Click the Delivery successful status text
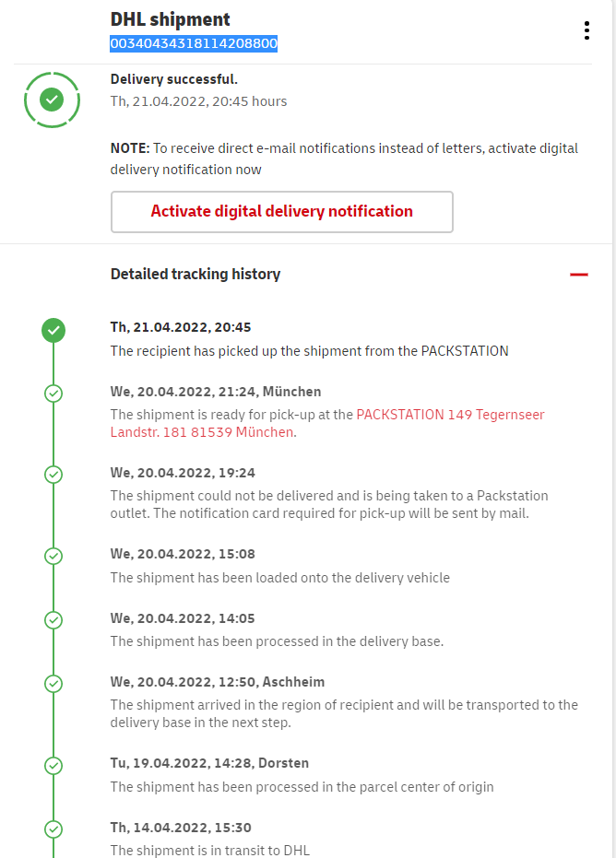 coord(174,79)
